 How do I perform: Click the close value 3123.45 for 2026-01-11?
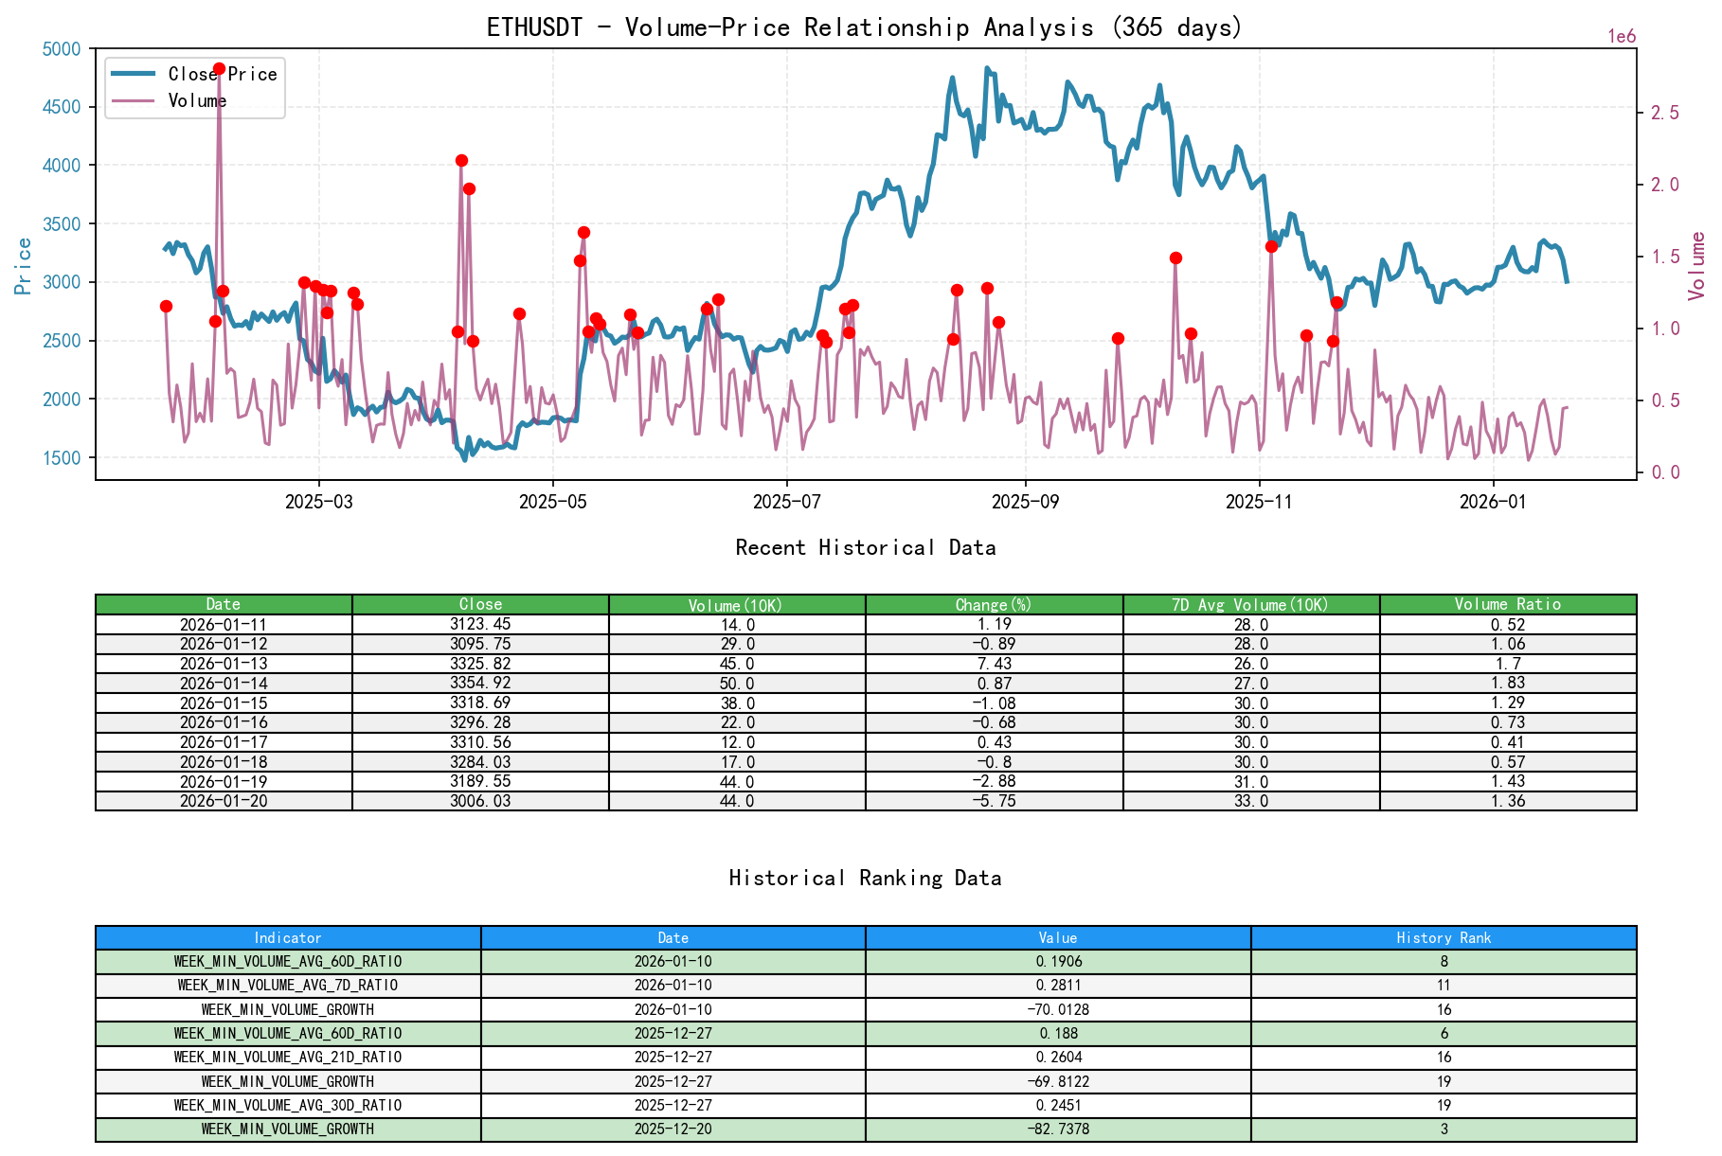coord(478,625)
